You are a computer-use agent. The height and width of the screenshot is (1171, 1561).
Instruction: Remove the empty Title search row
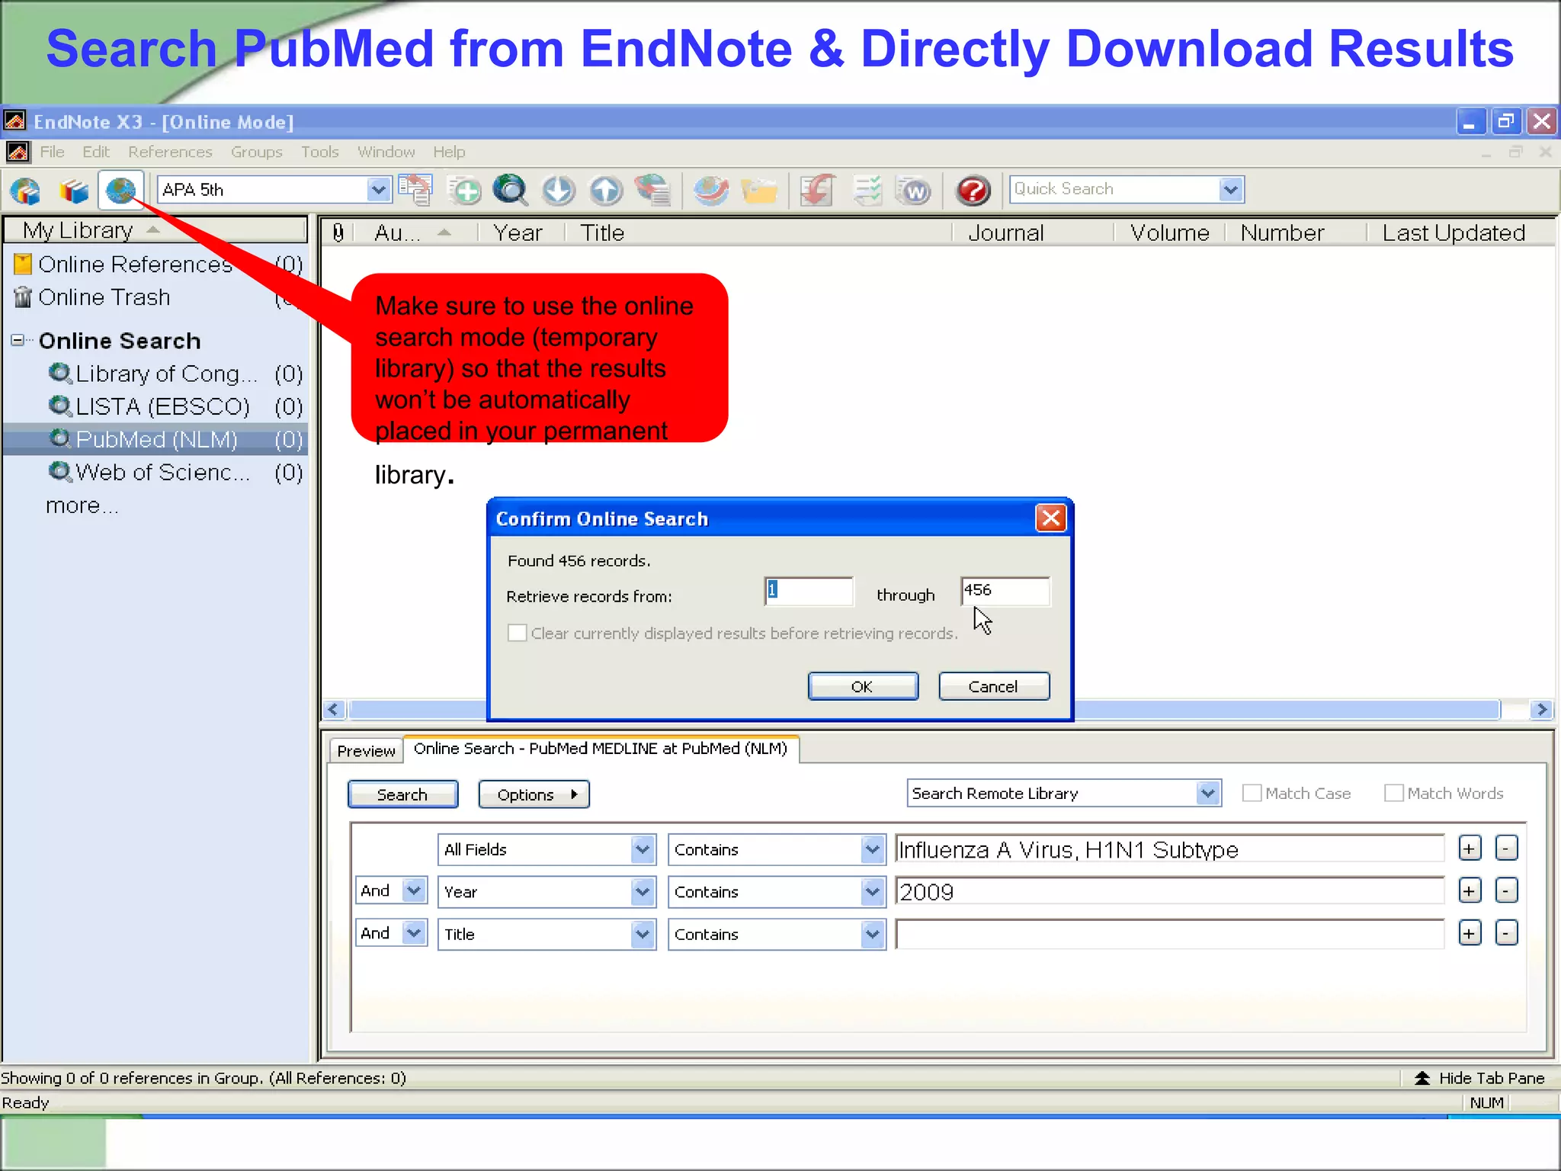(1506, 933)
